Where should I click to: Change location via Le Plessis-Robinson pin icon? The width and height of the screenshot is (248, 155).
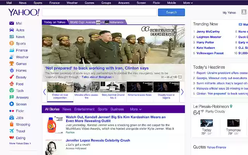click(x=231, y=106)
